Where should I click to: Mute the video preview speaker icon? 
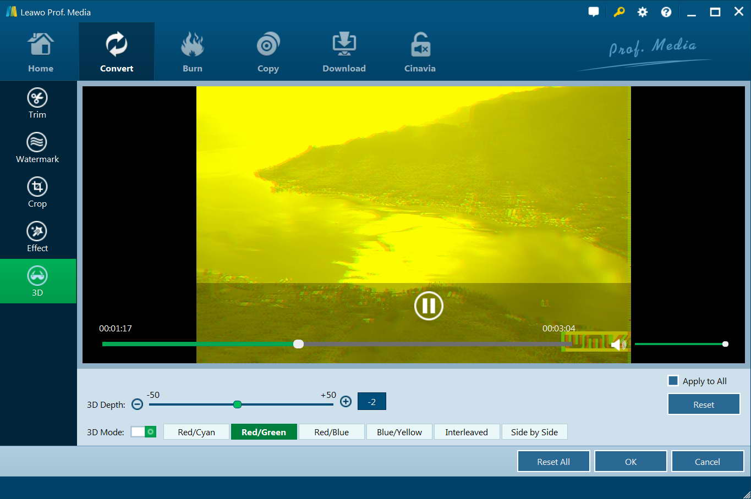point(616,345)
